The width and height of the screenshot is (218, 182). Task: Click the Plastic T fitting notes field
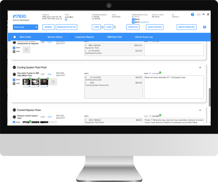coord(174,121)
